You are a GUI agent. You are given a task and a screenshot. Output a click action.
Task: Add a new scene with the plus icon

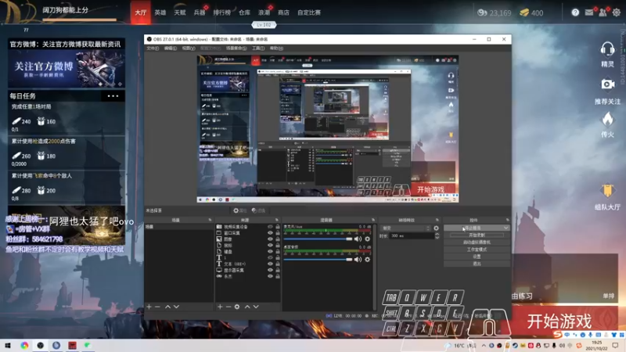pos(149,307)
